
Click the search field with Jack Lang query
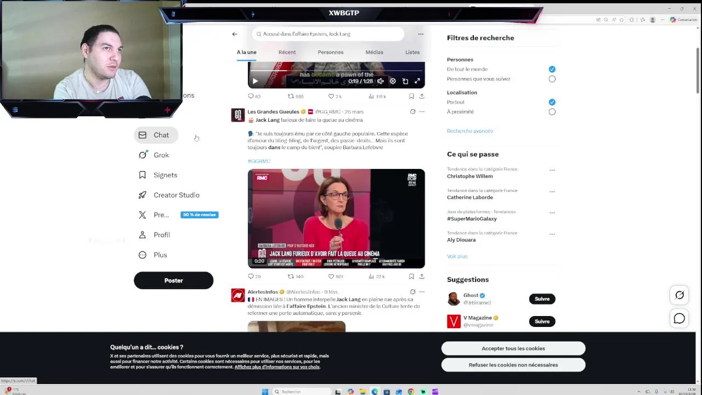pos(328,34)
